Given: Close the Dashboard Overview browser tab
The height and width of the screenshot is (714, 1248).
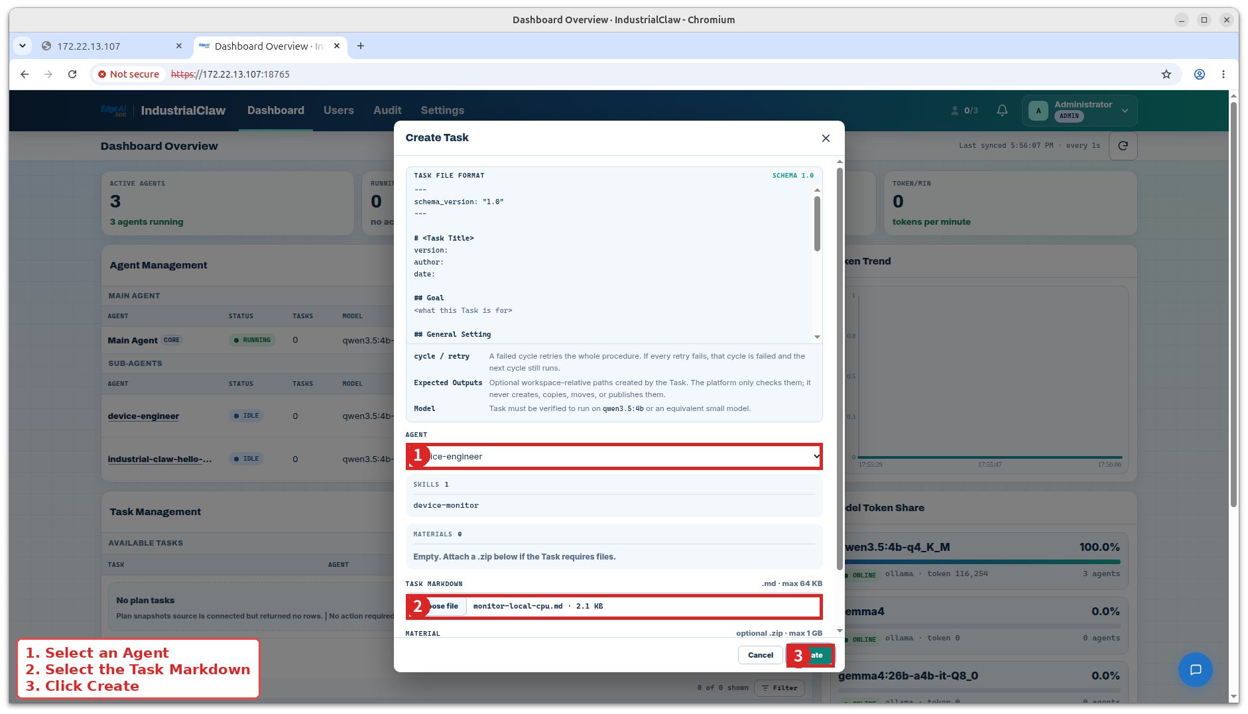Looking at the screenshot, I should [x=337, y=46].
